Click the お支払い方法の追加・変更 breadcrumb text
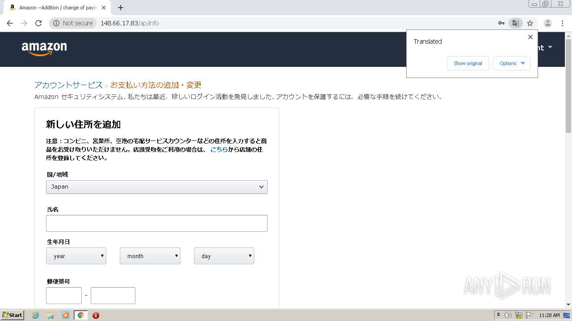 click(156, 85)
